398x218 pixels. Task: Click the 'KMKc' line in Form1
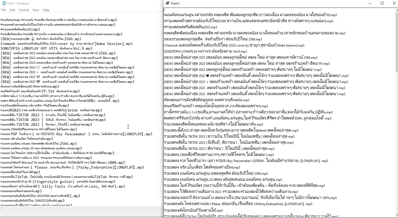pos(248,118)
